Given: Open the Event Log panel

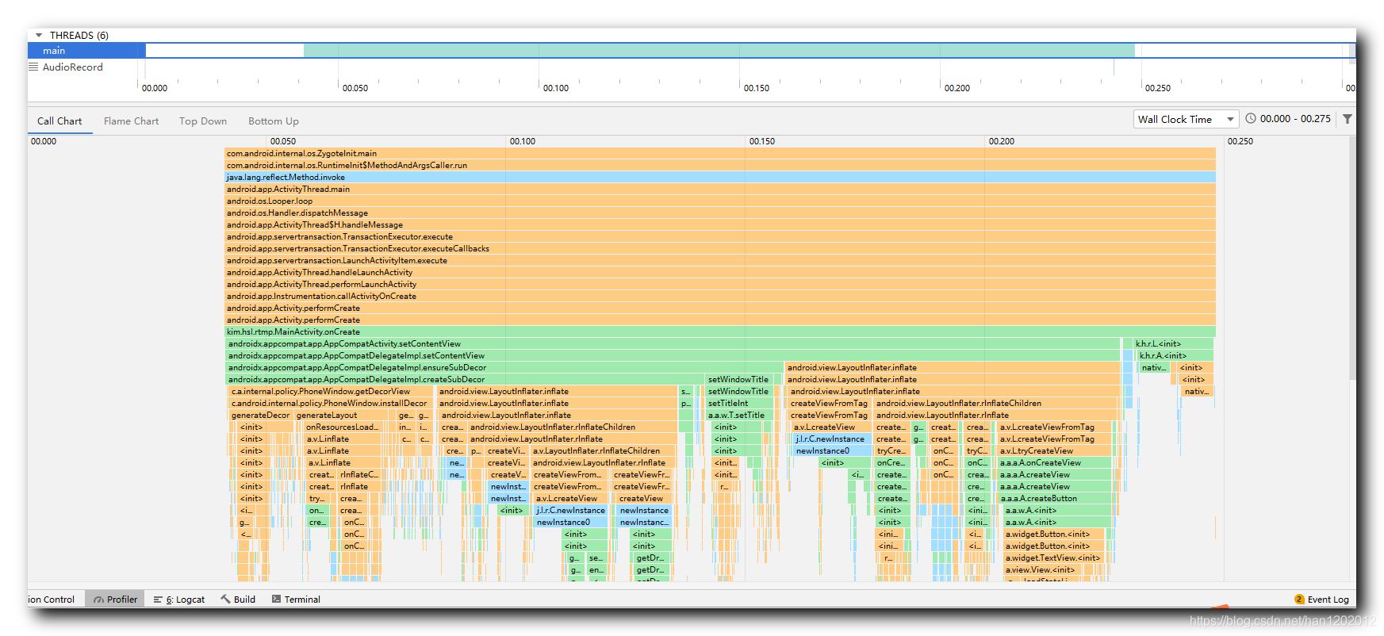Looking at the screenshot, I should point(1321,600).
